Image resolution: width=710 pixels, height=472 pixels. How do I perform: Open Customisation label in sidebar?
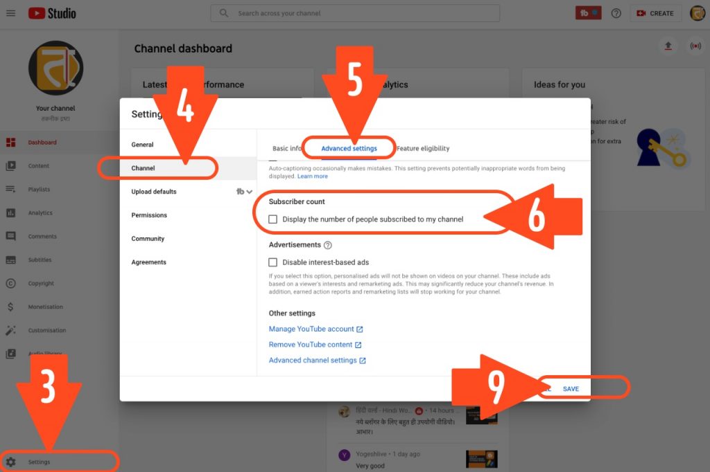point(47,331)
